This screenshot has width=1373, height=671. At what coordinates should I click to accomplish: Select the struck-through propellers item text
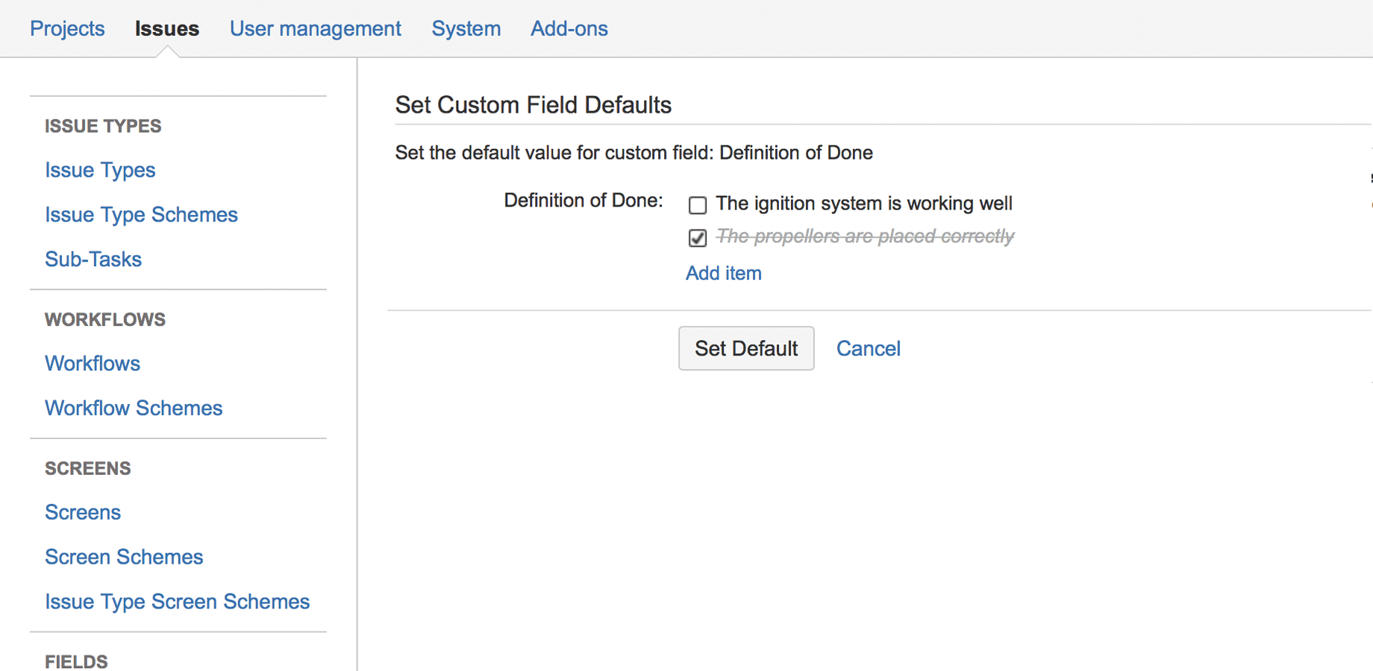pyautogui.click(x=865, y=236)
